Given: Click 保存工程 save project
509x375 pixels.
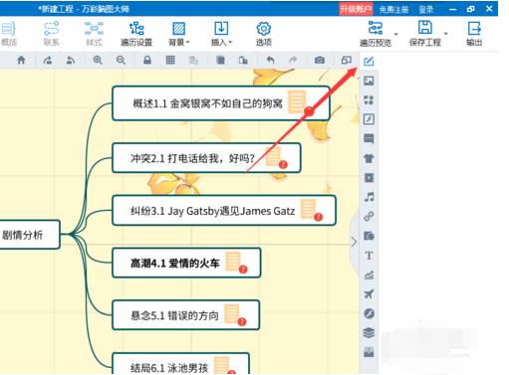Looking at the screenshot, I should coord(425,34).
